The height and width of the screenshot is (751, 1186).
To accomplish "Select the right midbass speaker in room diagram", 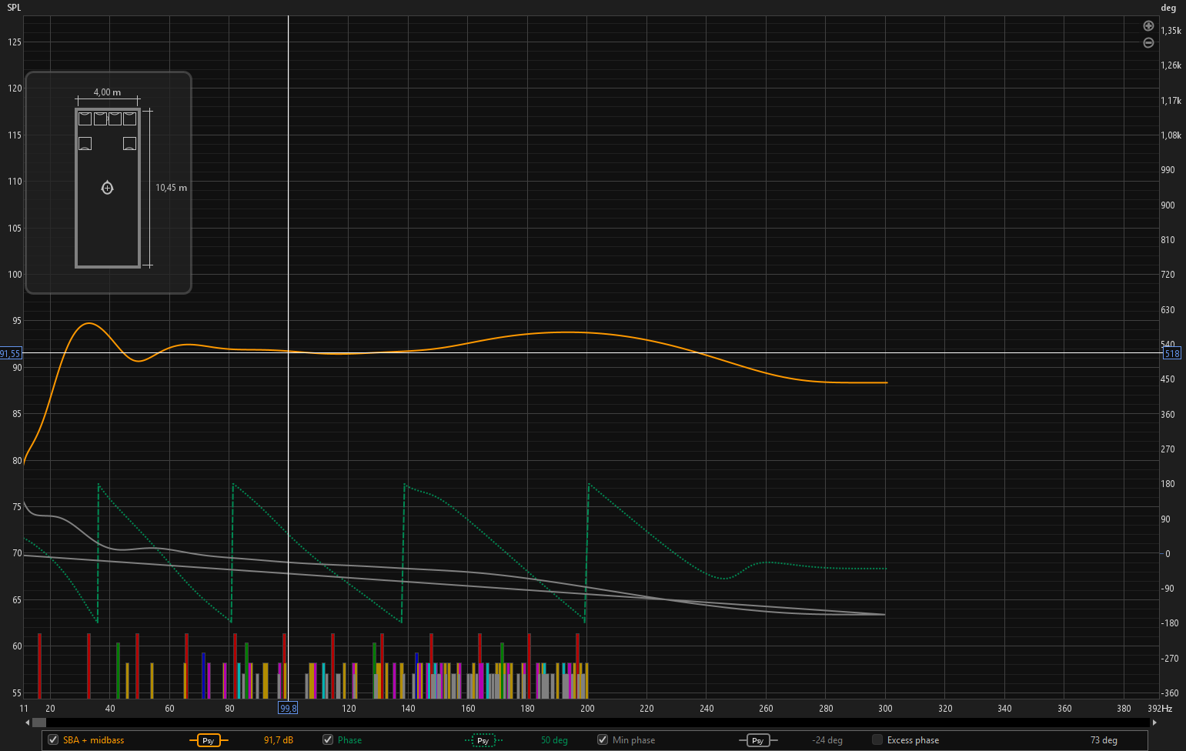I will pos(129,144).
